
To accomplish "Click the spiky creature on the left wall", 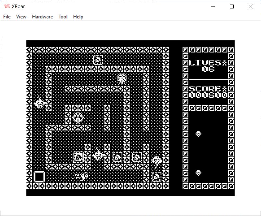I will tap(40, 103).
